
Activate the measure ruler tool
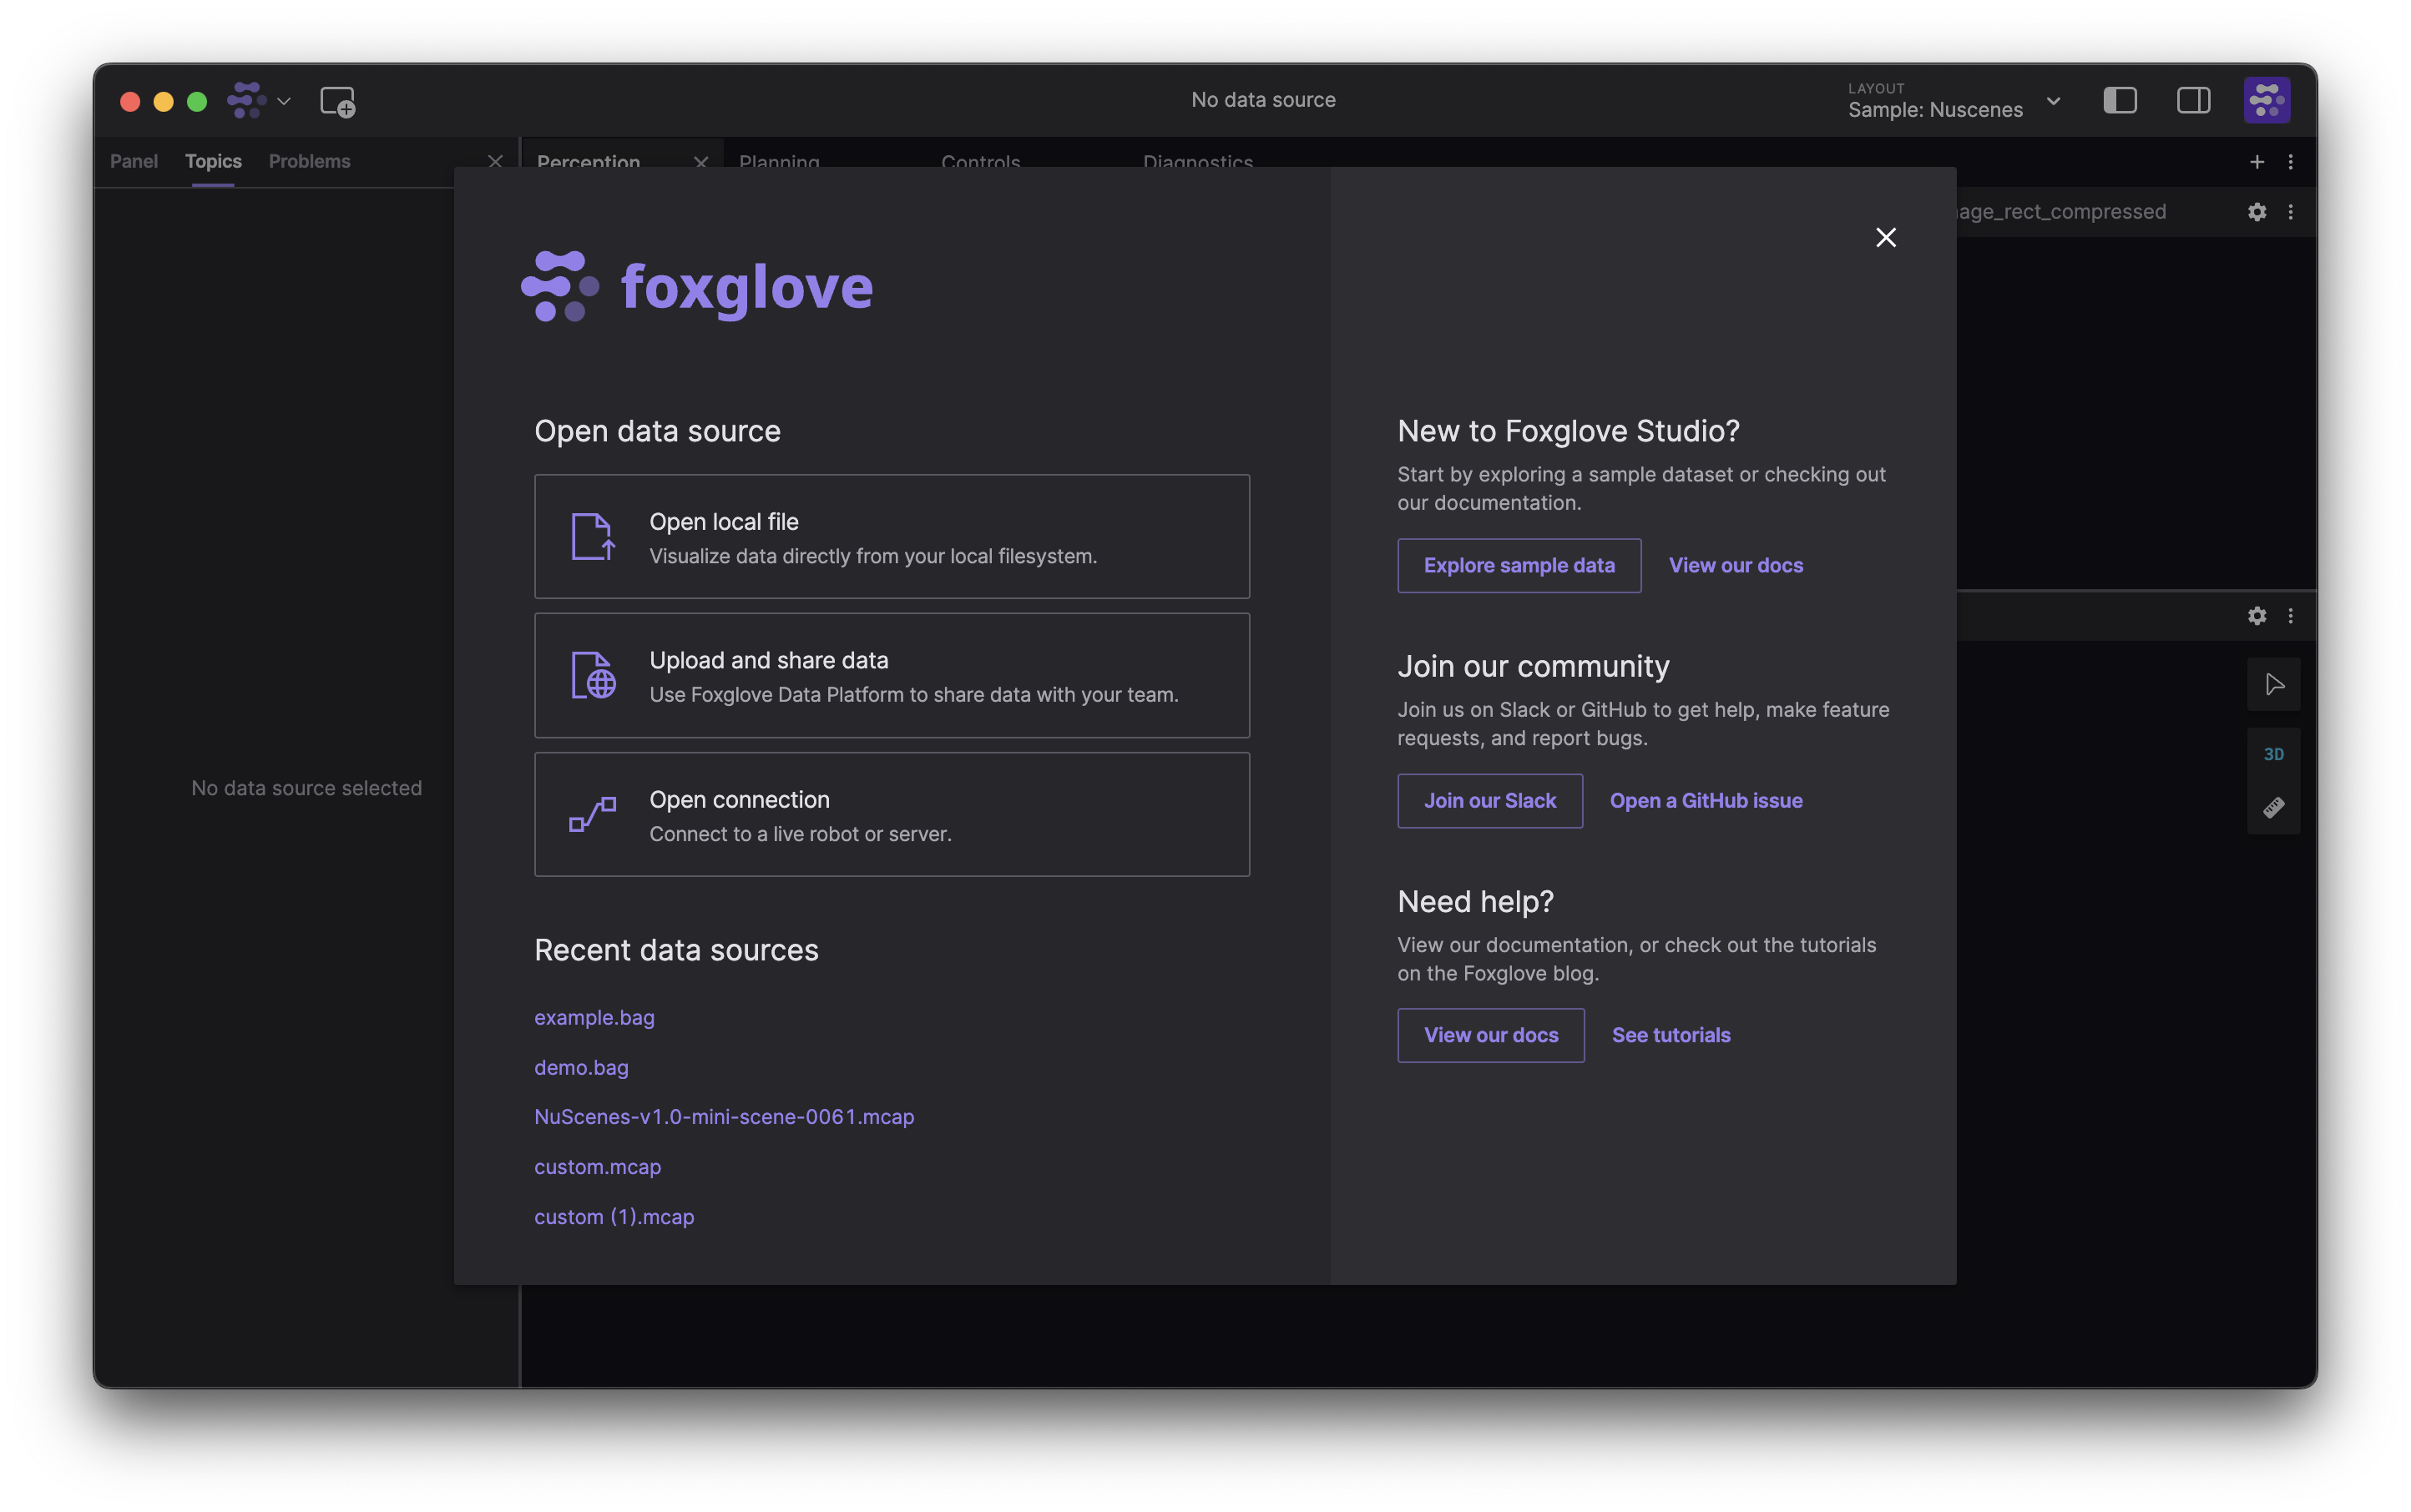(2274, 807)
